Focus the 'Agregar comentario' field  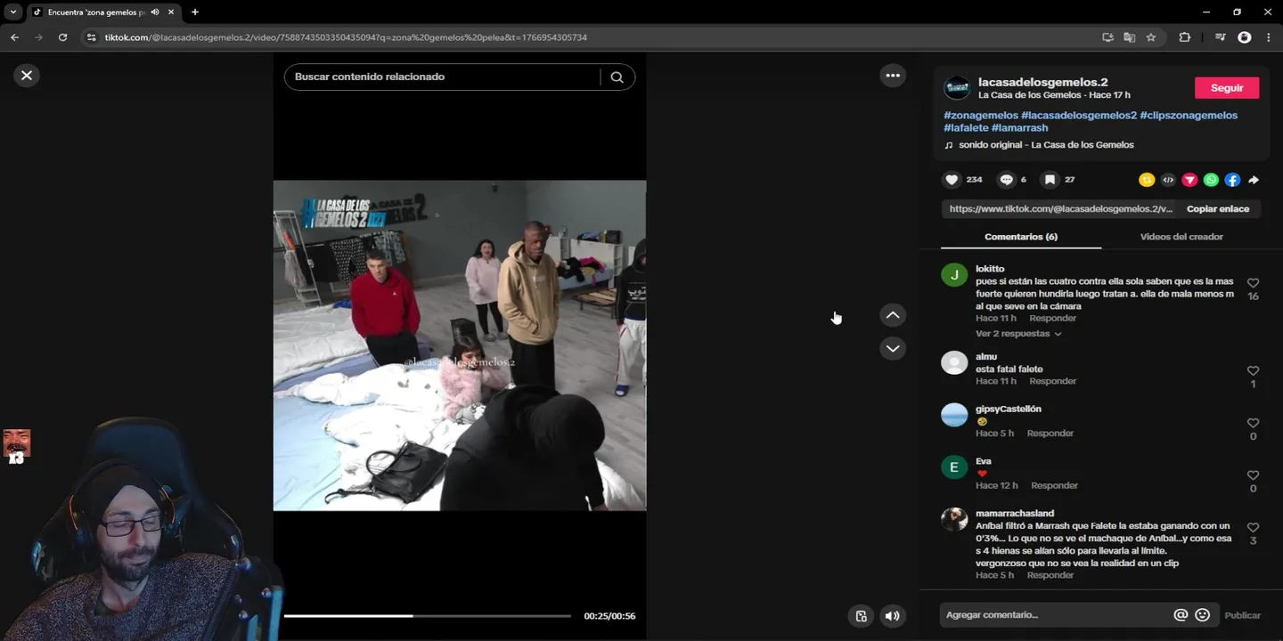point(1057,615)
